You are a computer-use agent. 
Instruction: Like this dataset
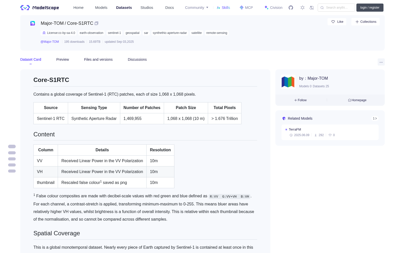[337, 22]
